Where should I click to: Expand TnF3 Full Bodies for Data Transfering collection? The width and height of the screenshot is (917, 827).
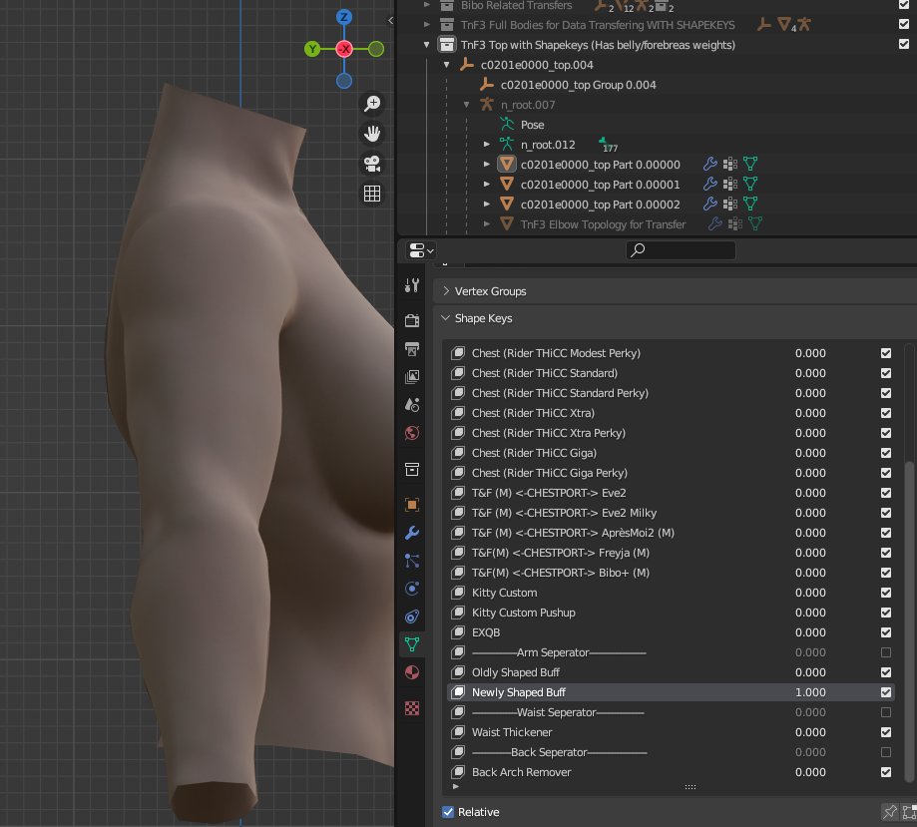426,25
